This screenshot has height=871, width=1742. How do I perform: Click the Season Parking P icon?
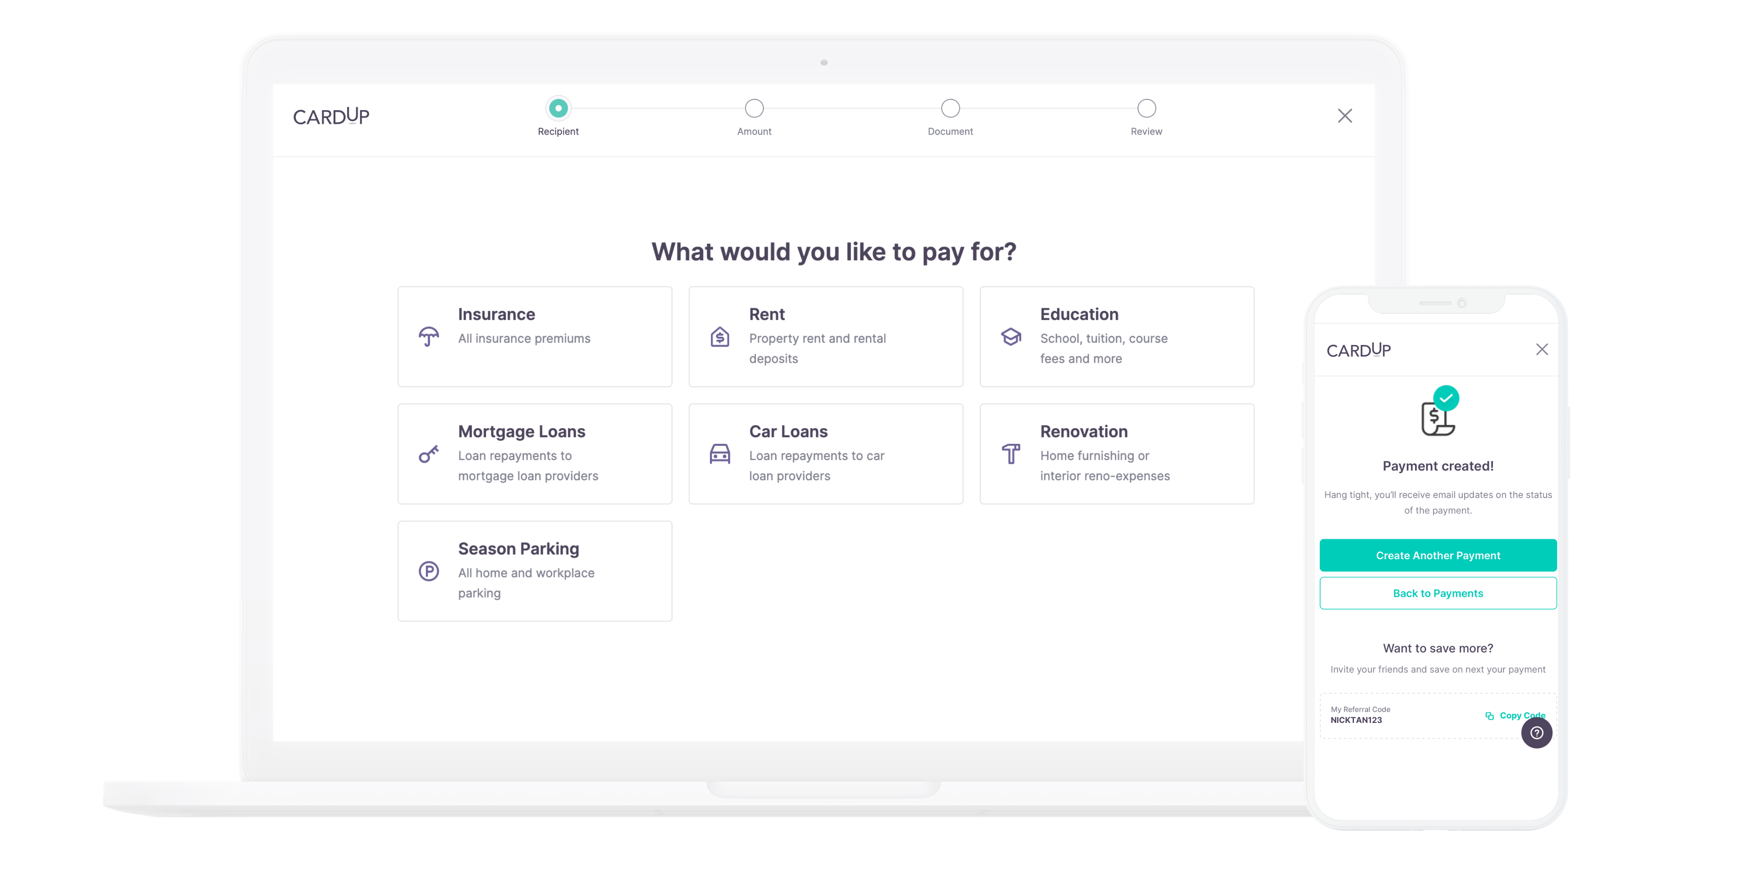click(x=429, y=571)
